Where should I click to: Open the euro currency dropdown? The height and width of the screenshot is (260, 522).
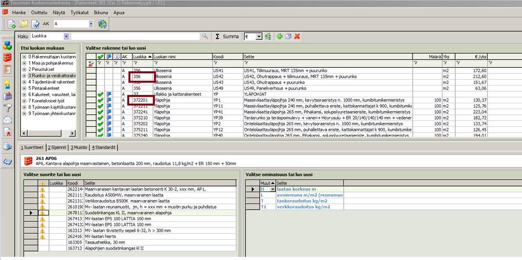pyautogui.click(x=259, y=36)
